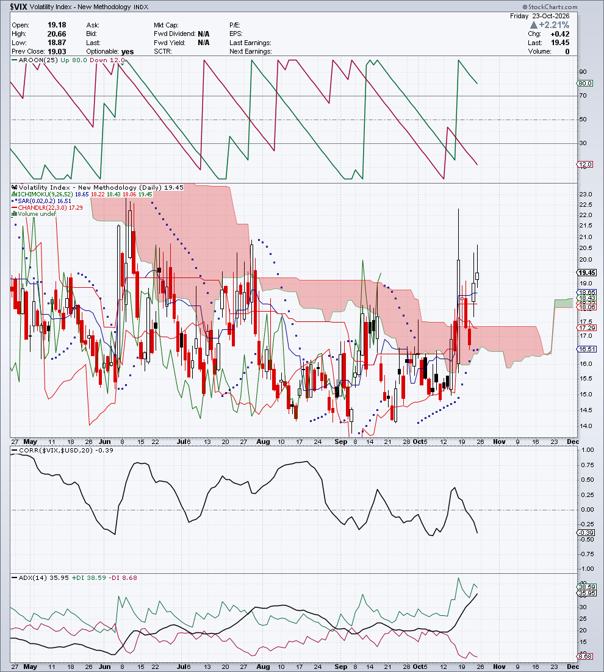Viewport: 604px width, 672px height.
Task: Click the date 'Friday 23-Oct-2026'
Action: pos(540,16)
